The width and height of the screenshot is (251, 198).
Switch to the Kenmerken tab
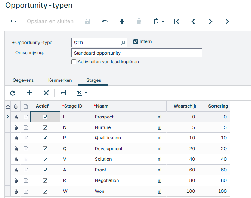click(x=60, y=80)
